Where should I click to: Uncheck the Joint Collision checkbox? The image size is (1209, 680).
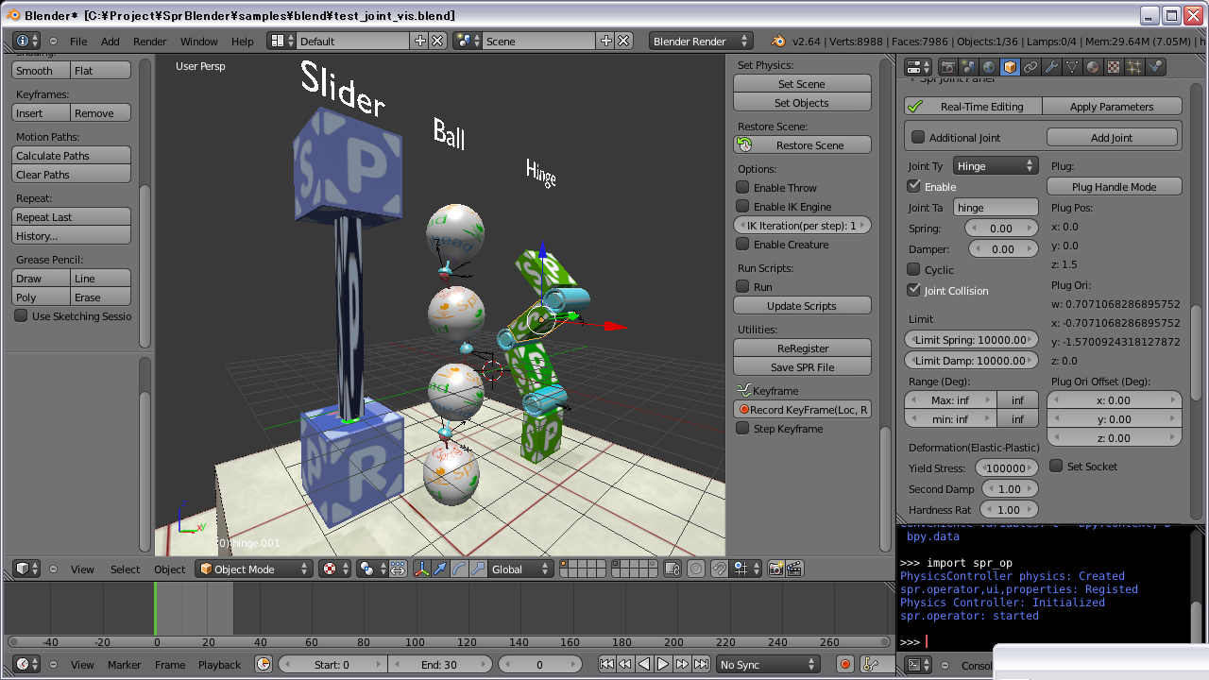pyautogui.click(x=914, y=291)
